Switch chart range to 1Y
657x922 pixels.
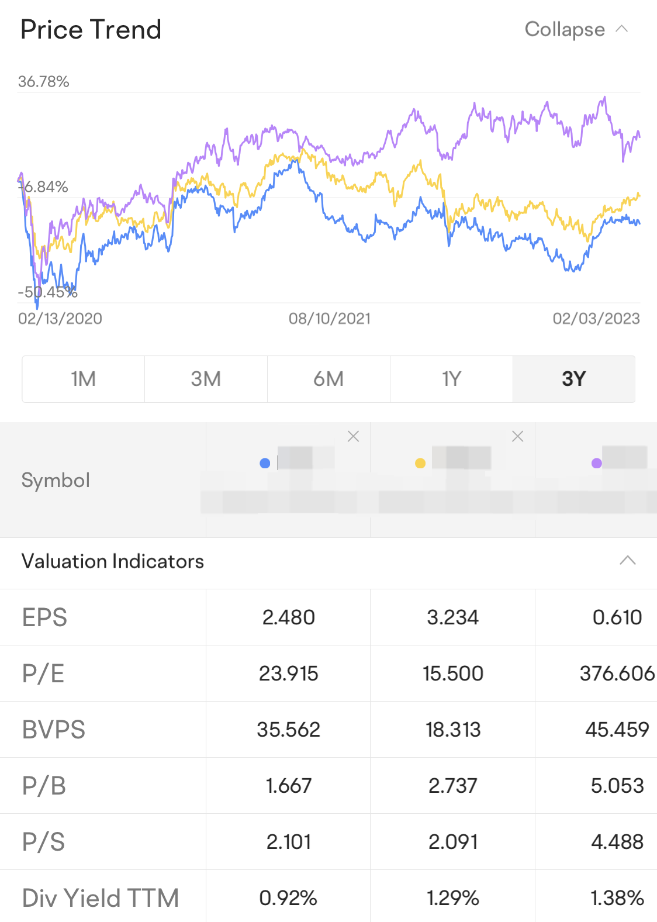pyautogui.click(x=451, y=379)
